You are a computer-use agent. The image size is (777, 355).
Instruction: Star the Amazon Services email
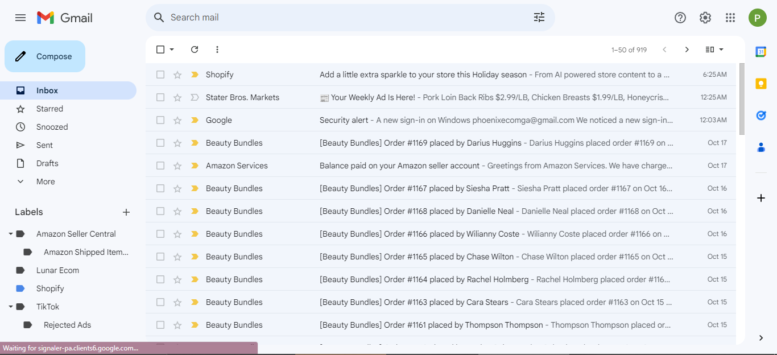[177, 166]
